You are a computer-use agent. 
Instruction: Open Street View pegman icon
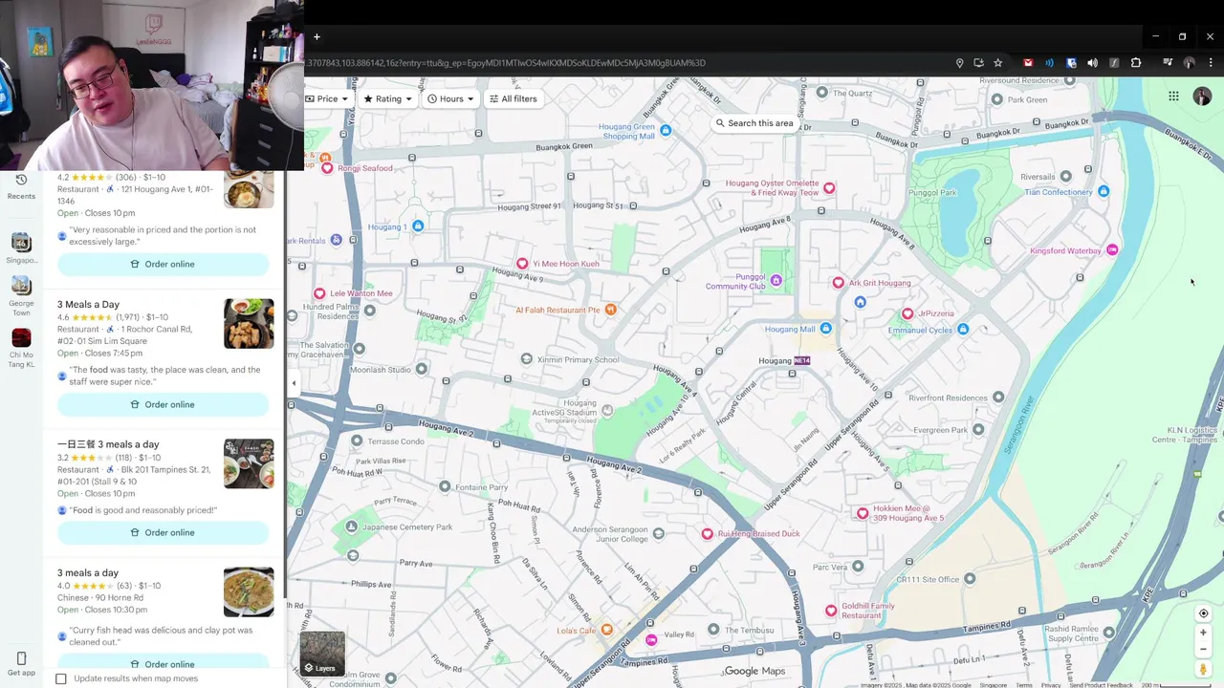(x=1203, y=670)
